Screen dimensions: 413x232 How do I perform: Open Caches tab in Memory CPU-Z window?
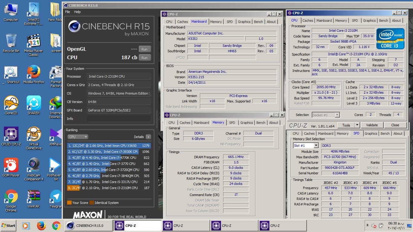(185, 123)
